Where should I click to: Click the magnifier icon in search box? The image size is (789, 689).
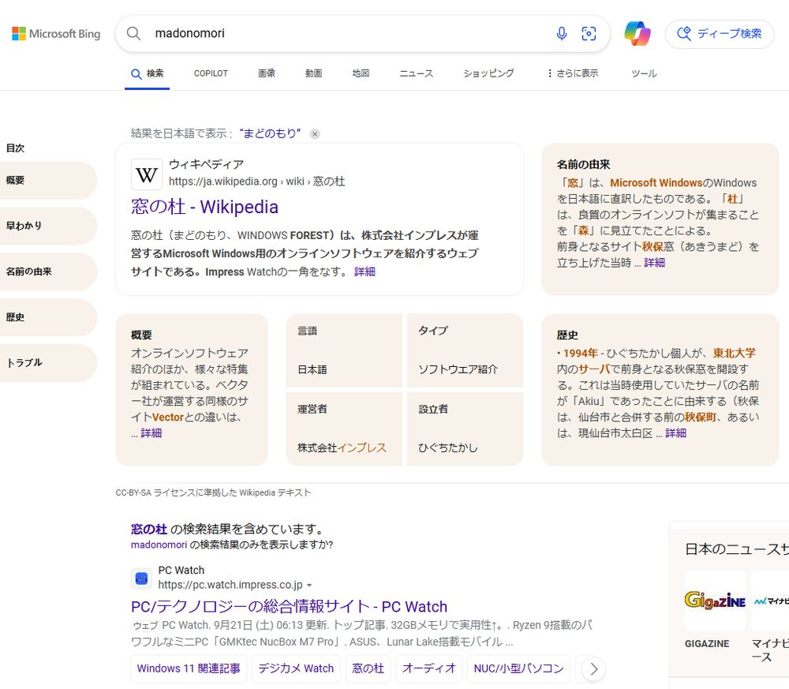(133, 33)
